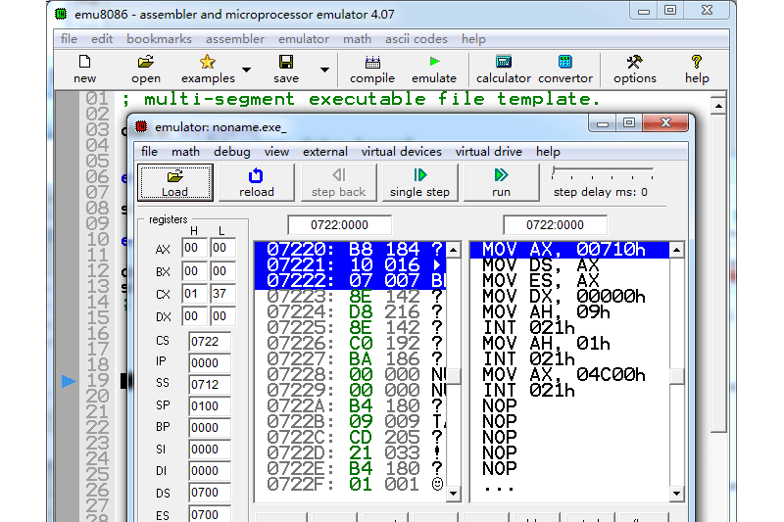The image size is (784, 522).
Task: Open the options tools icon
Action: point(634,69)
